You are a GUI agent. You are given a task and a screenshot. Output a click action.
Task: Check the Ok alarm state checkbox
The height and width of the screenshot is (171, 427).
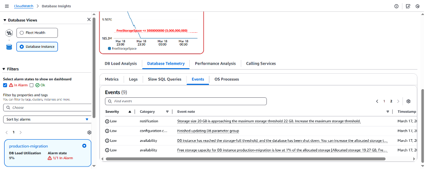click(x=31, y=85)
